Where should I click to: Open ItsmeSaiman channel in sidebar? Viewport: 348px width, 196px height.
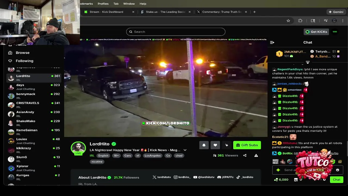[34, 132]
